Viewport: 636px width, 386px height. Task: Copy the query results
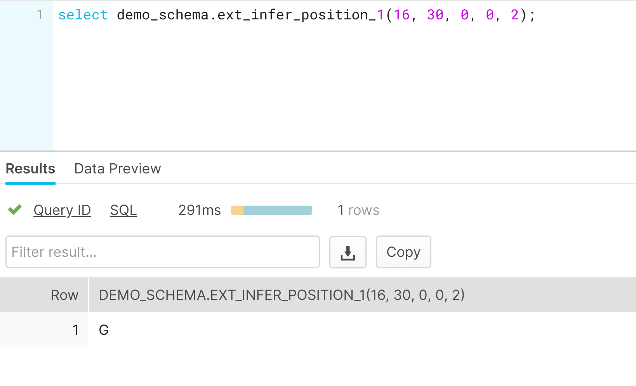point(403,252)
